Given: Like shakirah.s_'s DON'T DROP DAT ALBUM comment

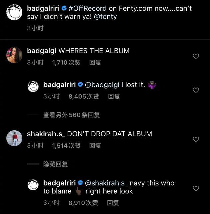Looking at the screenshot, I should (196, 139).
